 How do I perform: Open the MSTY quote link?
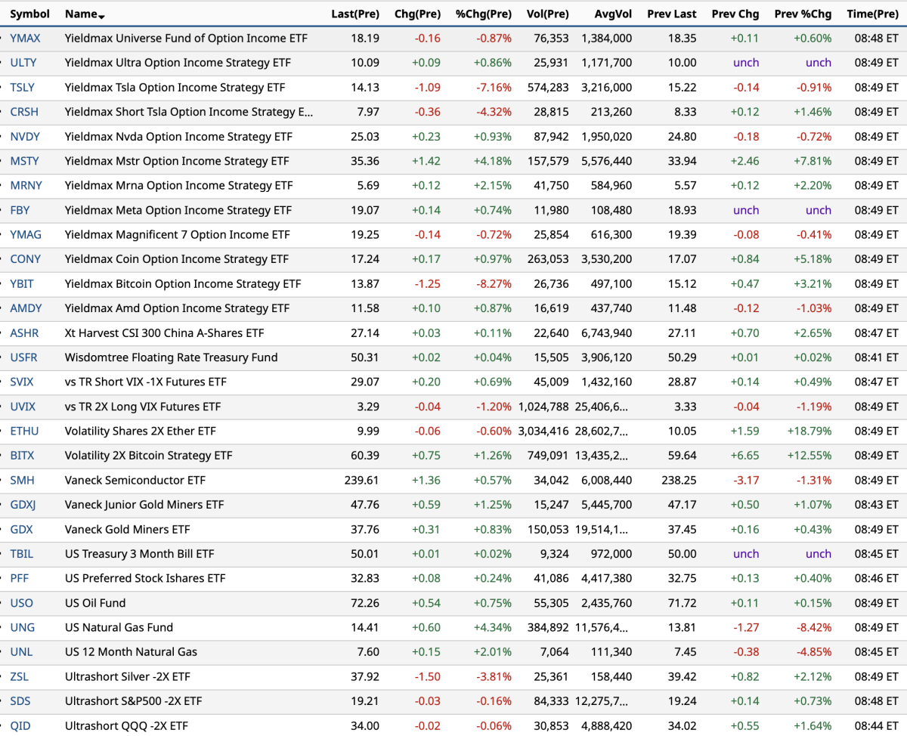[x=24, y=161]
